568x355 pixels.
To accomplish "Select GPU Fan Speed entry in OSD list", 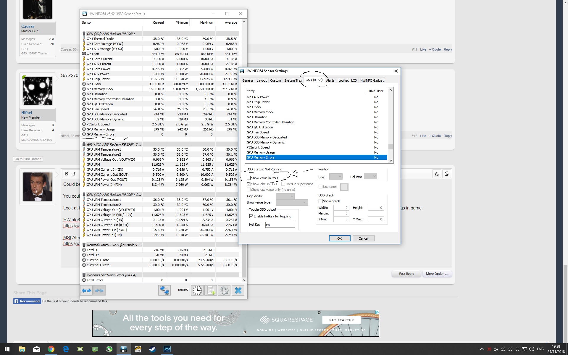I will pyautogui.click(x=316, y=132).
